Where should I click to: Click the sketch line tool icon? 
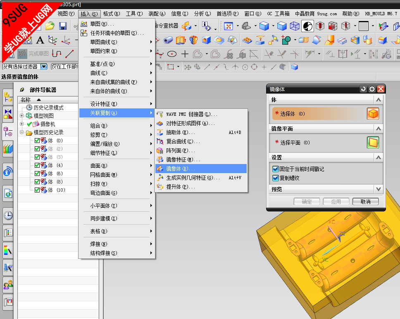(69, 54)
